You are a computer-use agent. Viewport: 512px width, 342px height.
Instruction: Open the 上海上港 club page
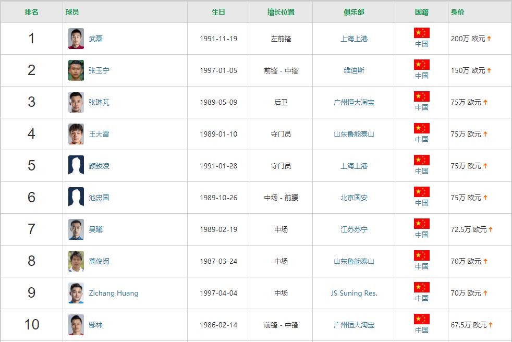click(354, 39)
